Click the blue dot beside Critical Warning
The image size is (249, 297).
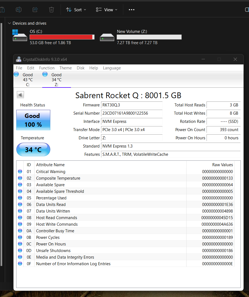[x=20, y=171]
